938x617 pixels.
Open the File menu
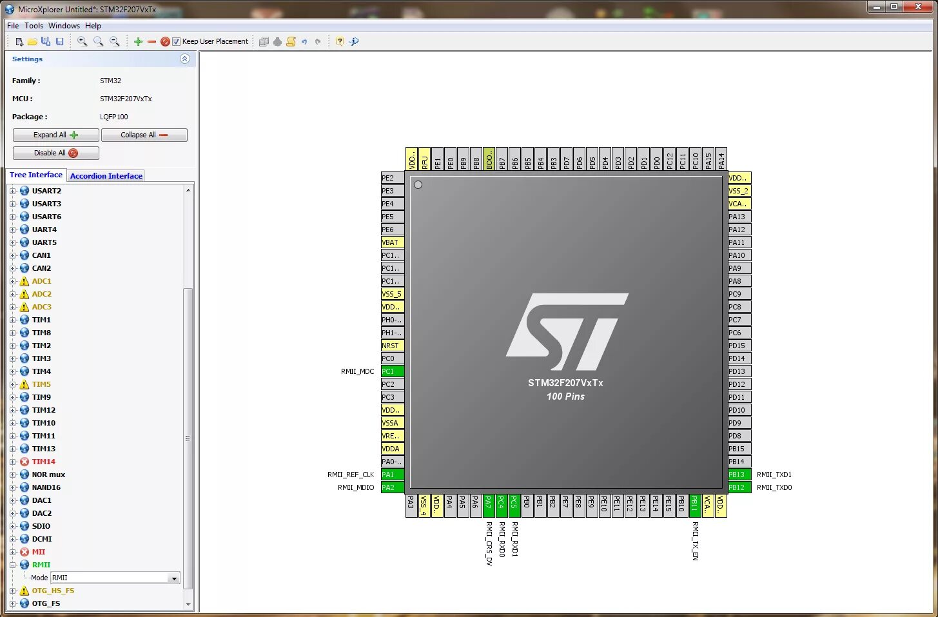pos(13,26)
